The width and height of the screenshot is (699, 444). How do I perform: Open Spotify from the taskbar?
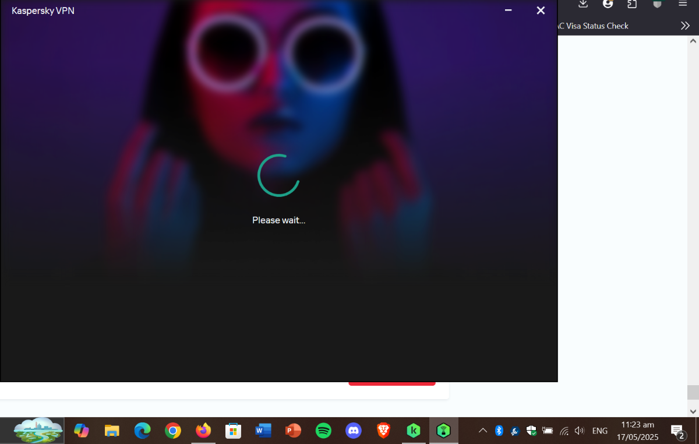323,431
